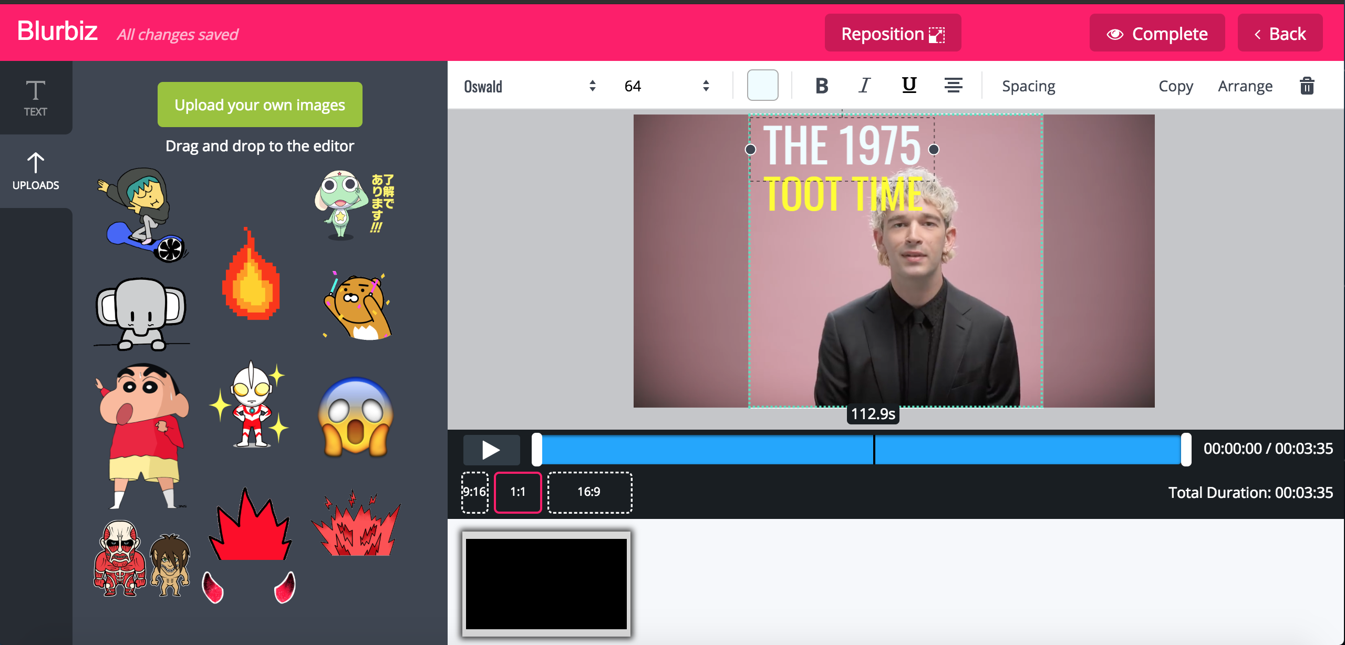The width and height of the screenshot is (1345, 645).
Task: Open the font size 64 dropdown
Action: coord(666,86)
